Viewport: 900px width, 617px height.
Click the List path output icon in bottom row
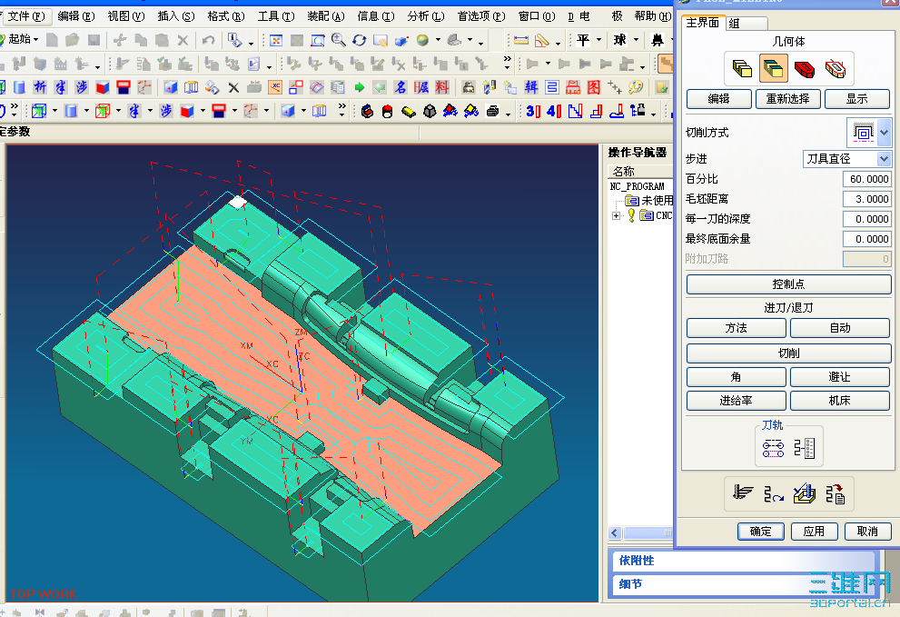click(x=836, y=493)
